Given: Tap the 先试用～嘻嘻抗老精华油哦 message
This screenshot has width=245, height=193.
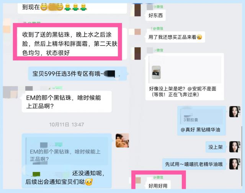Looking at the screenshot, I should point(194,164).
